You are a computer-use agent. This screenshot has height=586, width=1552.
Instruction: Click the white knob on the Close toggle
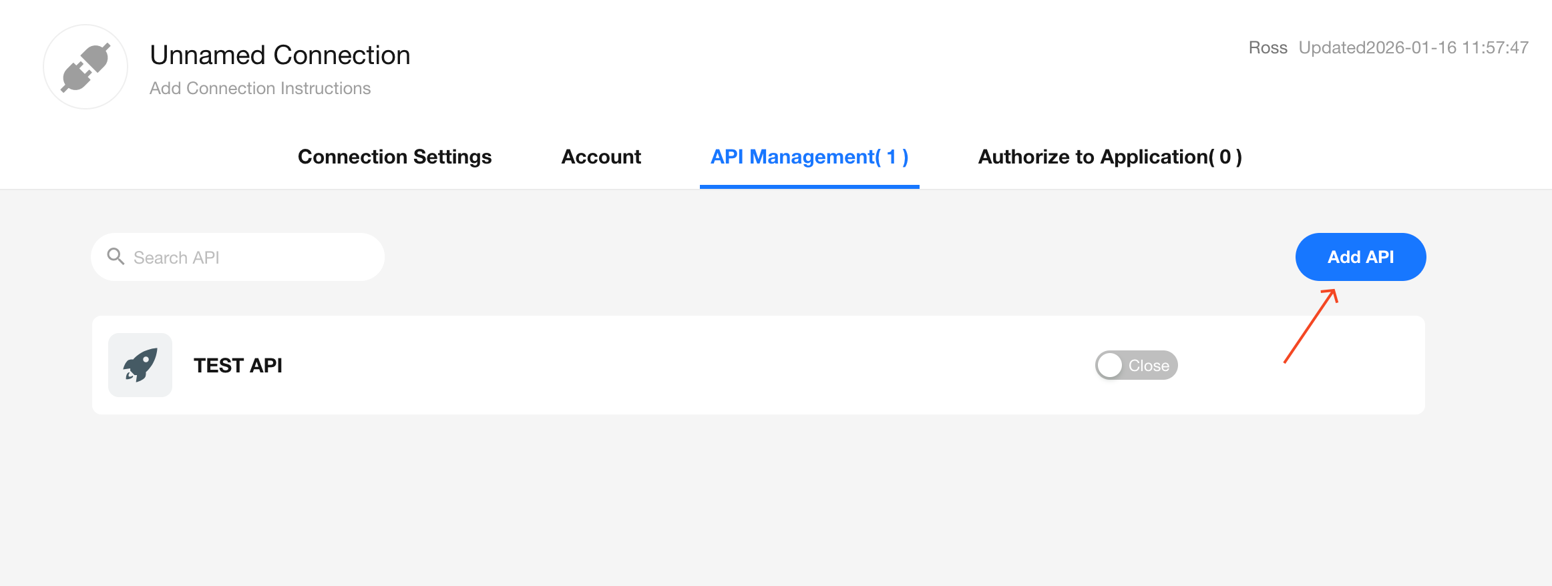tap(1110, 365)
